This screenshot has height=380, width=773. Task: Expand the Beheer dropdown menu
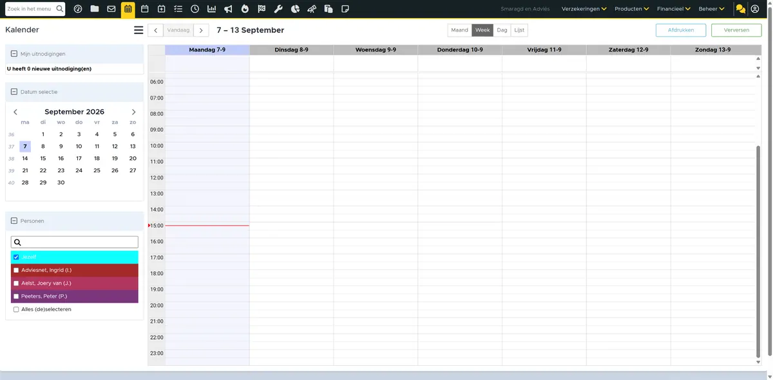pos(711,9)
